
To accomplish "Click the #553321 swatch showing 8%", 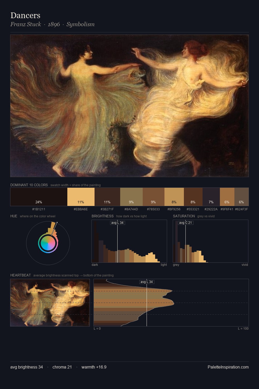I will pos(193,197).
